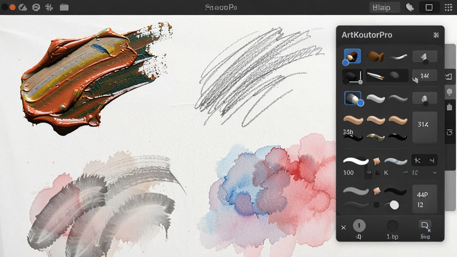The height and width of the screenshot is (257, 457).
Task: Click the 314 size box
Action: (x=425, y=127)
